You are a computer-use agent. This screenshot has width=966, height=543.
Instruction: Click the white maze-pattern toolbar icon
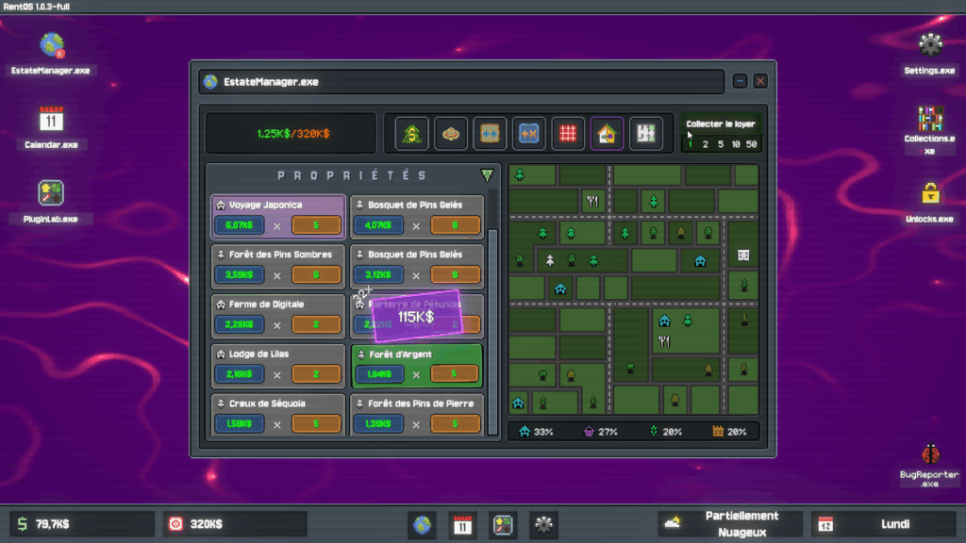point(645,134)
